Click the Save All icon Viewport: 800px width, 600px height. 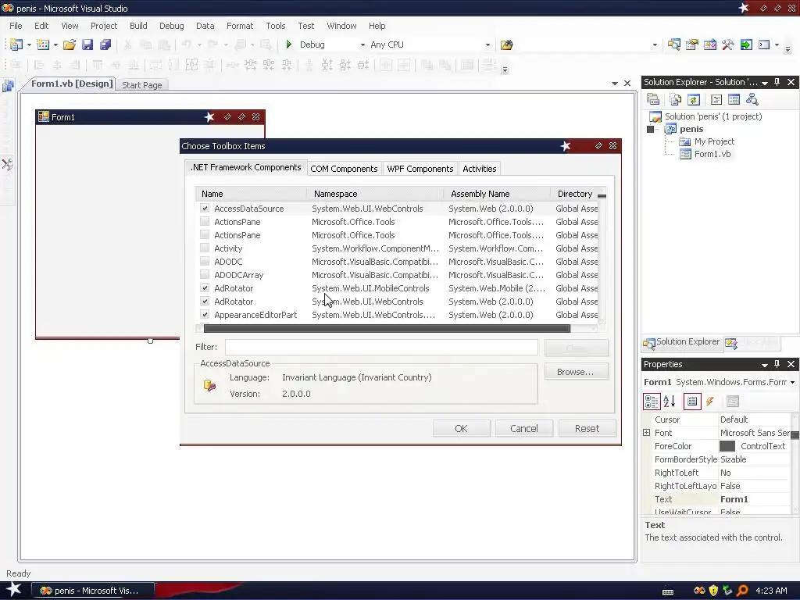tap(105, 45)
